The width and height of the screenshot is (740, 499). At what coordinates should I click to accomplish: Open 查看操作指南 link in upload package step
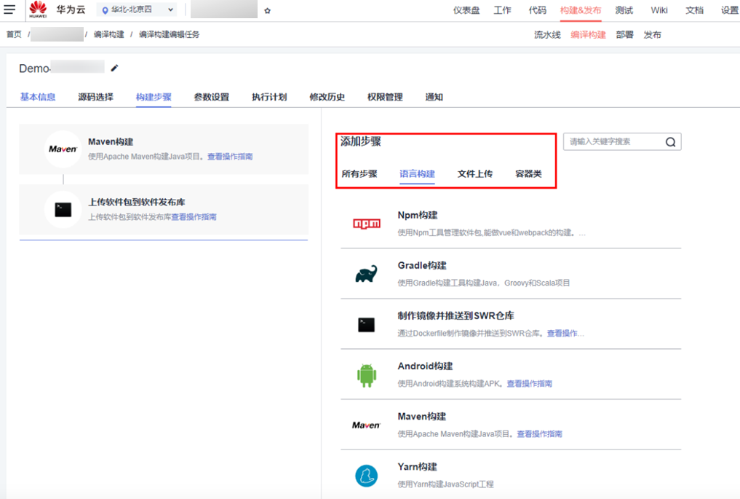[x=194, y=217]
